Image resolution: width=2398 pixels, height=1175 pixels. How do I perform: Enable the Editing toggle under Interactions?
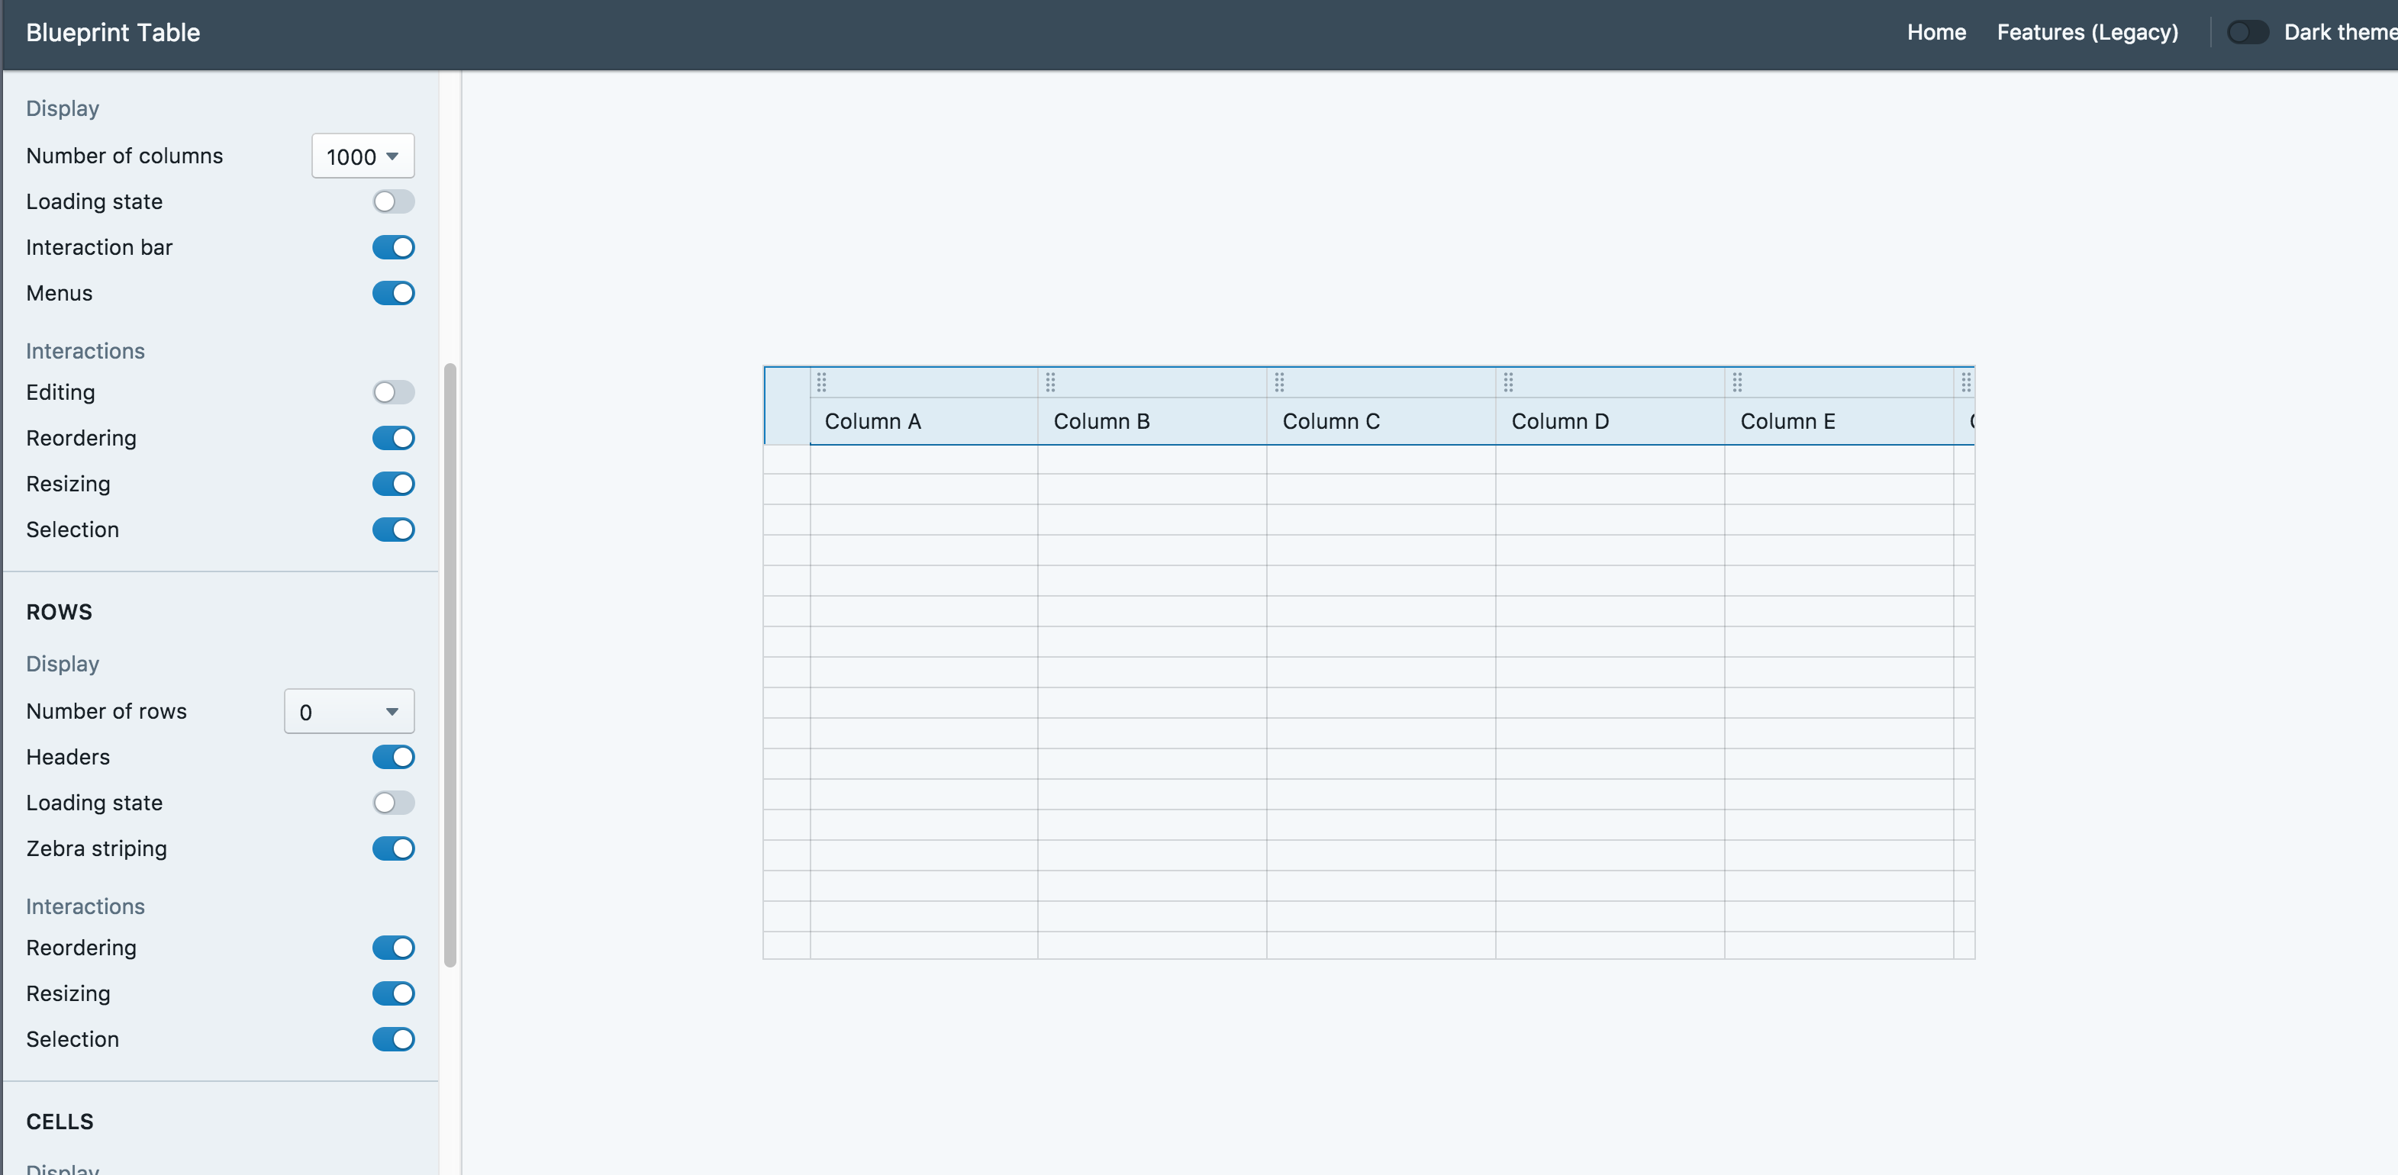[393, 391]
